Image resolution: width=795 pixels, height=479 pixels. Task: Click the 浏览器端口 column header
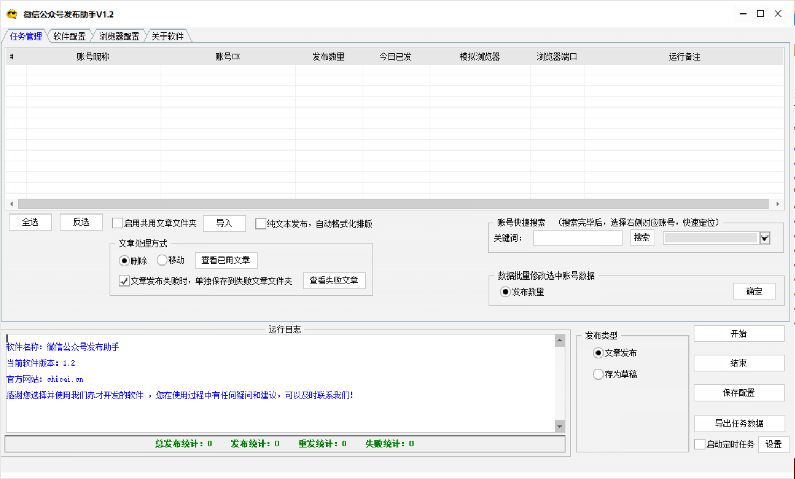[557, 56]
